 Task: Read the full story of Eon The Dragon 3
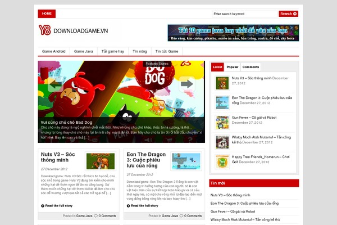click(x=144, y=206)
